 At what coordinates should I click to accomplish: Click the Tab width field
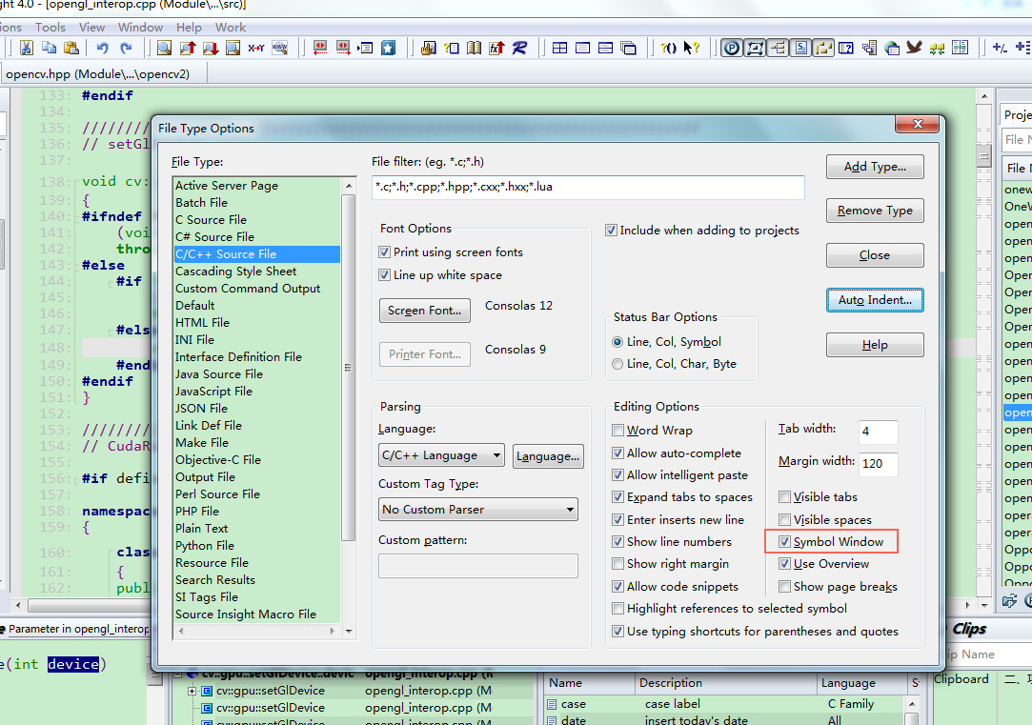coord(878,432)
